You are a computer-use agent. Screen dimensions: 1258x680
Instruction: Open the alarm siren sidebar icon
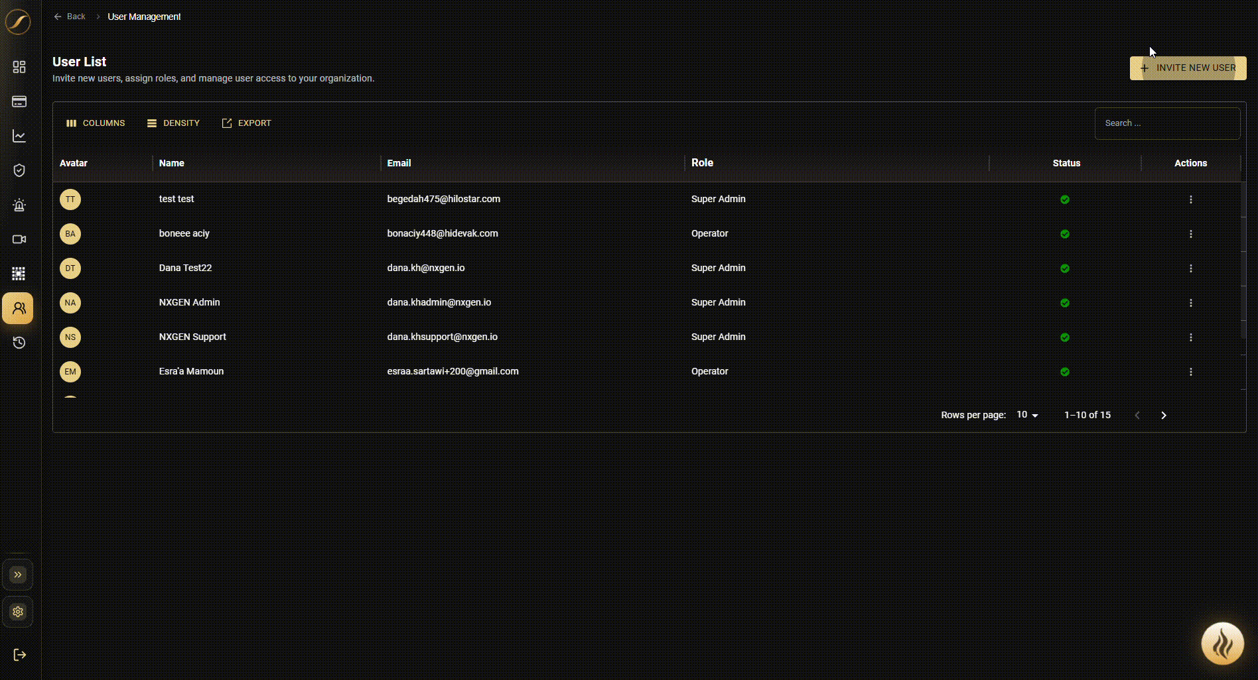(x=19, y=205)
